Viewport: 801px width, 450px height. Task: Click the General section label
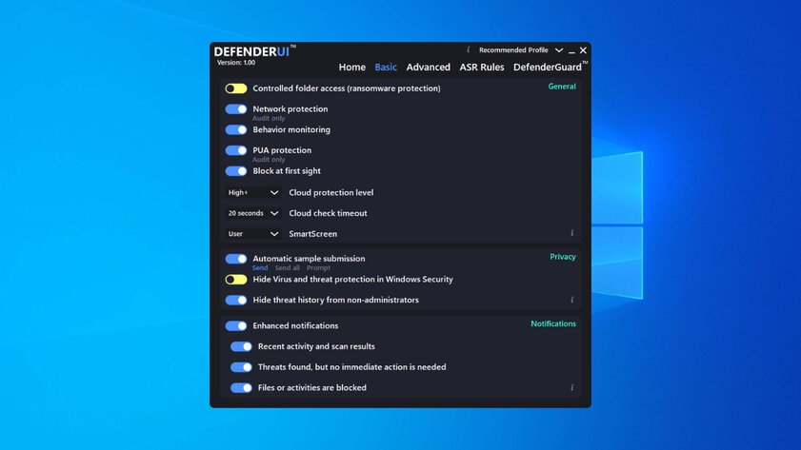tap(562, 87)
